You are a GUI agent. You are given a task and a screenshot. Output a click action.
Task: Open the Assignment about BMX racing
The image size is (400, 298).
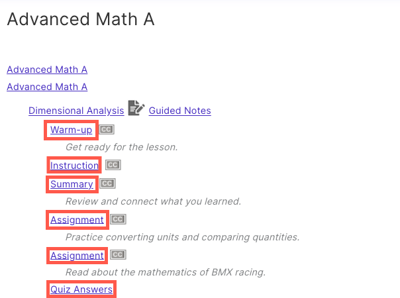(x=77, y=256)
